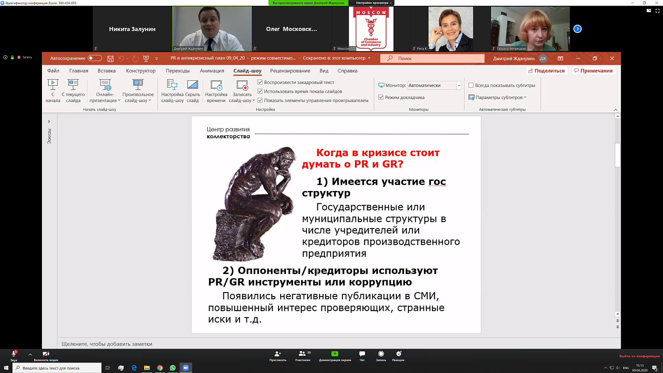Switch to Анимация tab
Viewport: 663px width, 373px height.
[212, 71]
